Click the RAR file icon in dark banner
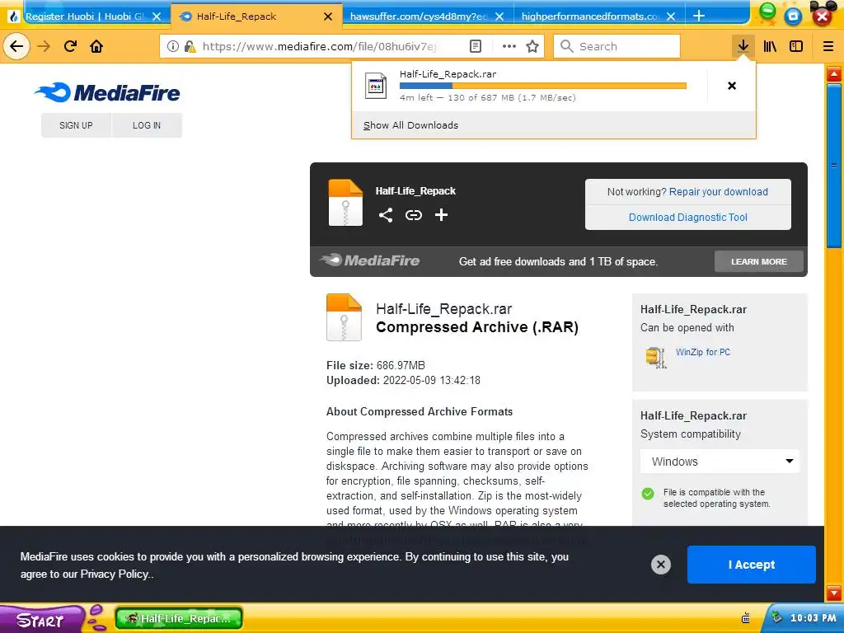Viewport: 844px width, 633px height. (345, 203)
